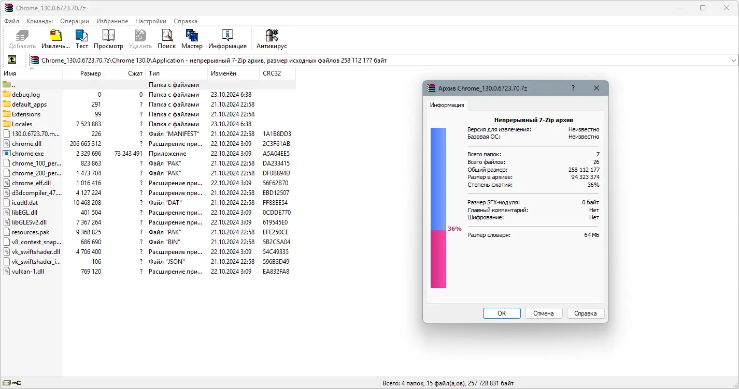Select the Extensions folder icon
The width and height of the screenshot is (739, 389).
[7, 114]
